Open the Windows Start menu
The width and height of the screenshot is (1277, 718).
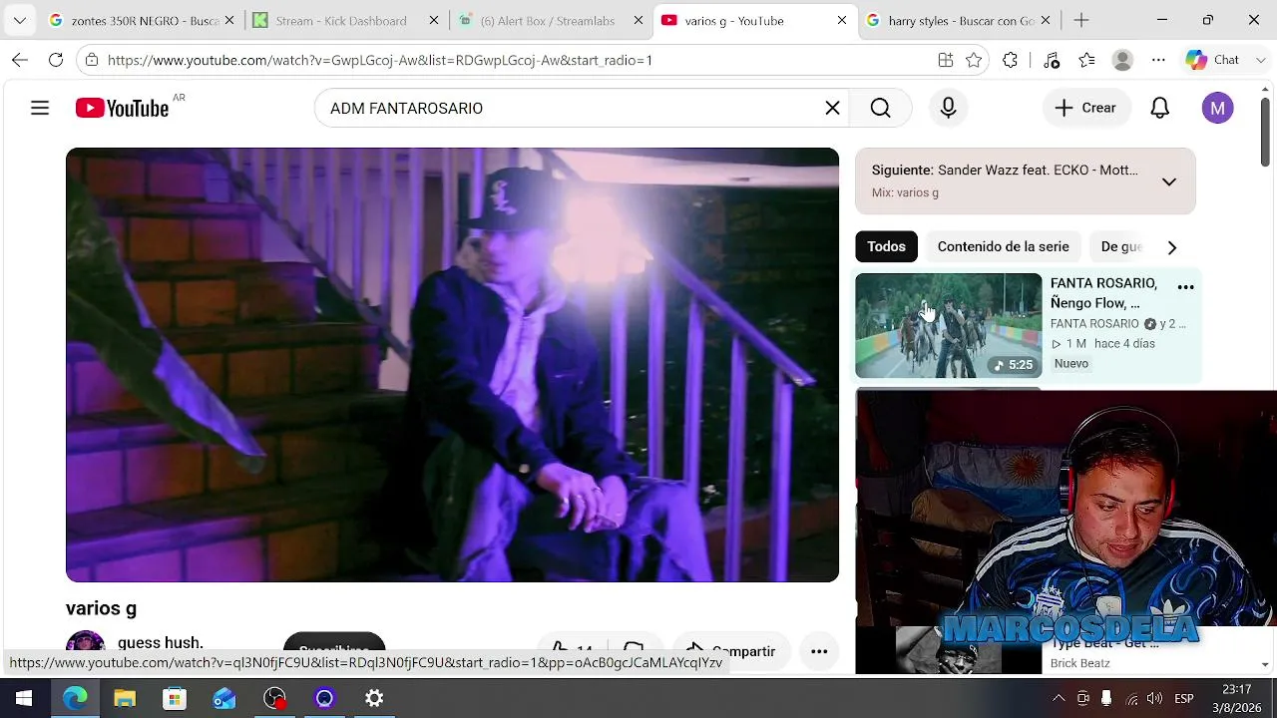24,698
